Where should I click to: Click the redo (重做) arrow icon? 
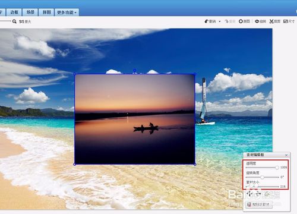click(226, 21)
